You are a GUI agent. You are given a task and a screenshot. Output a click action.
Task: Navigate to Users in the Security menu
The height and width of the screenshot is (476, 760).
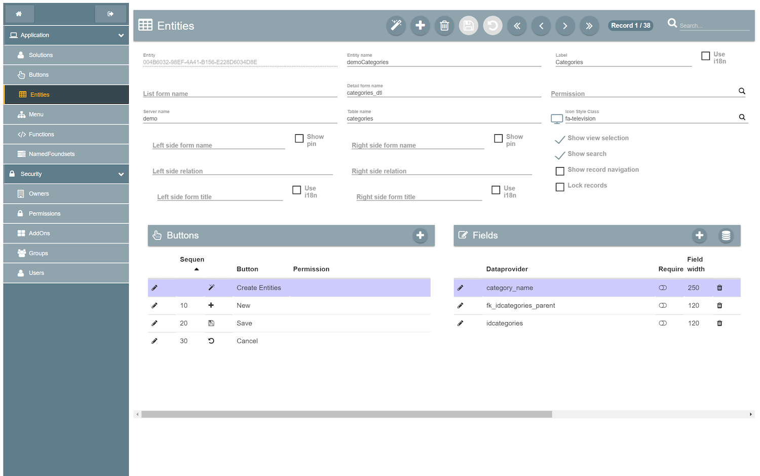coord(66,272)
